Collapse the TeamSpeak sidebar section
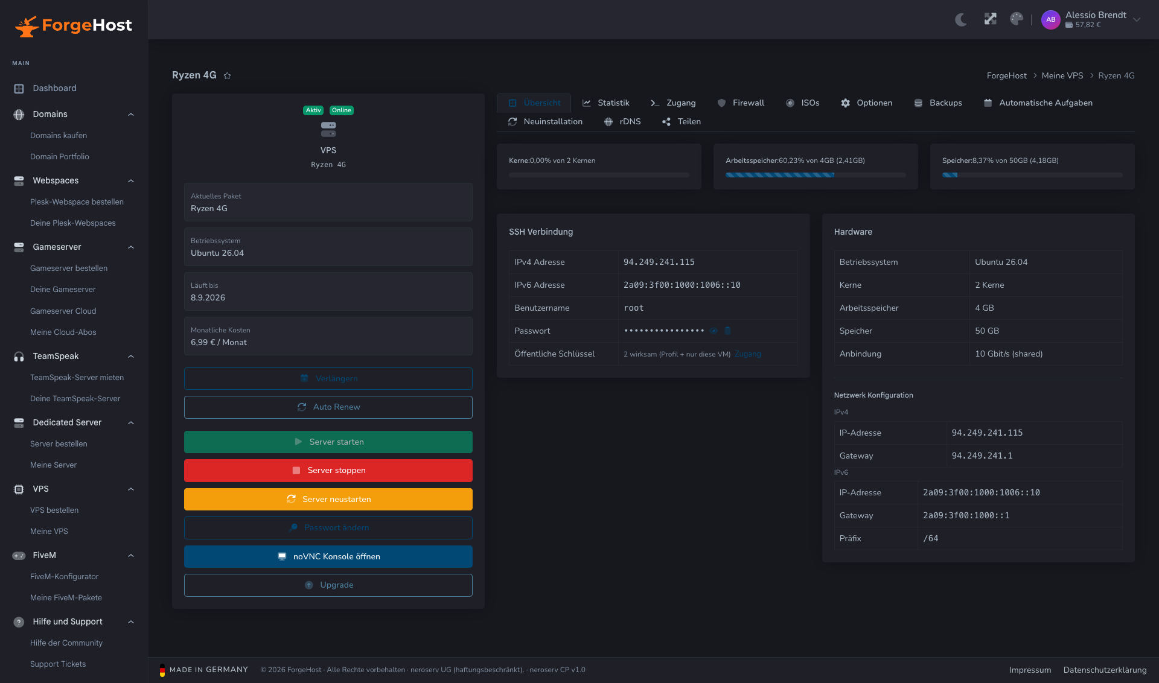 (130, 357)
